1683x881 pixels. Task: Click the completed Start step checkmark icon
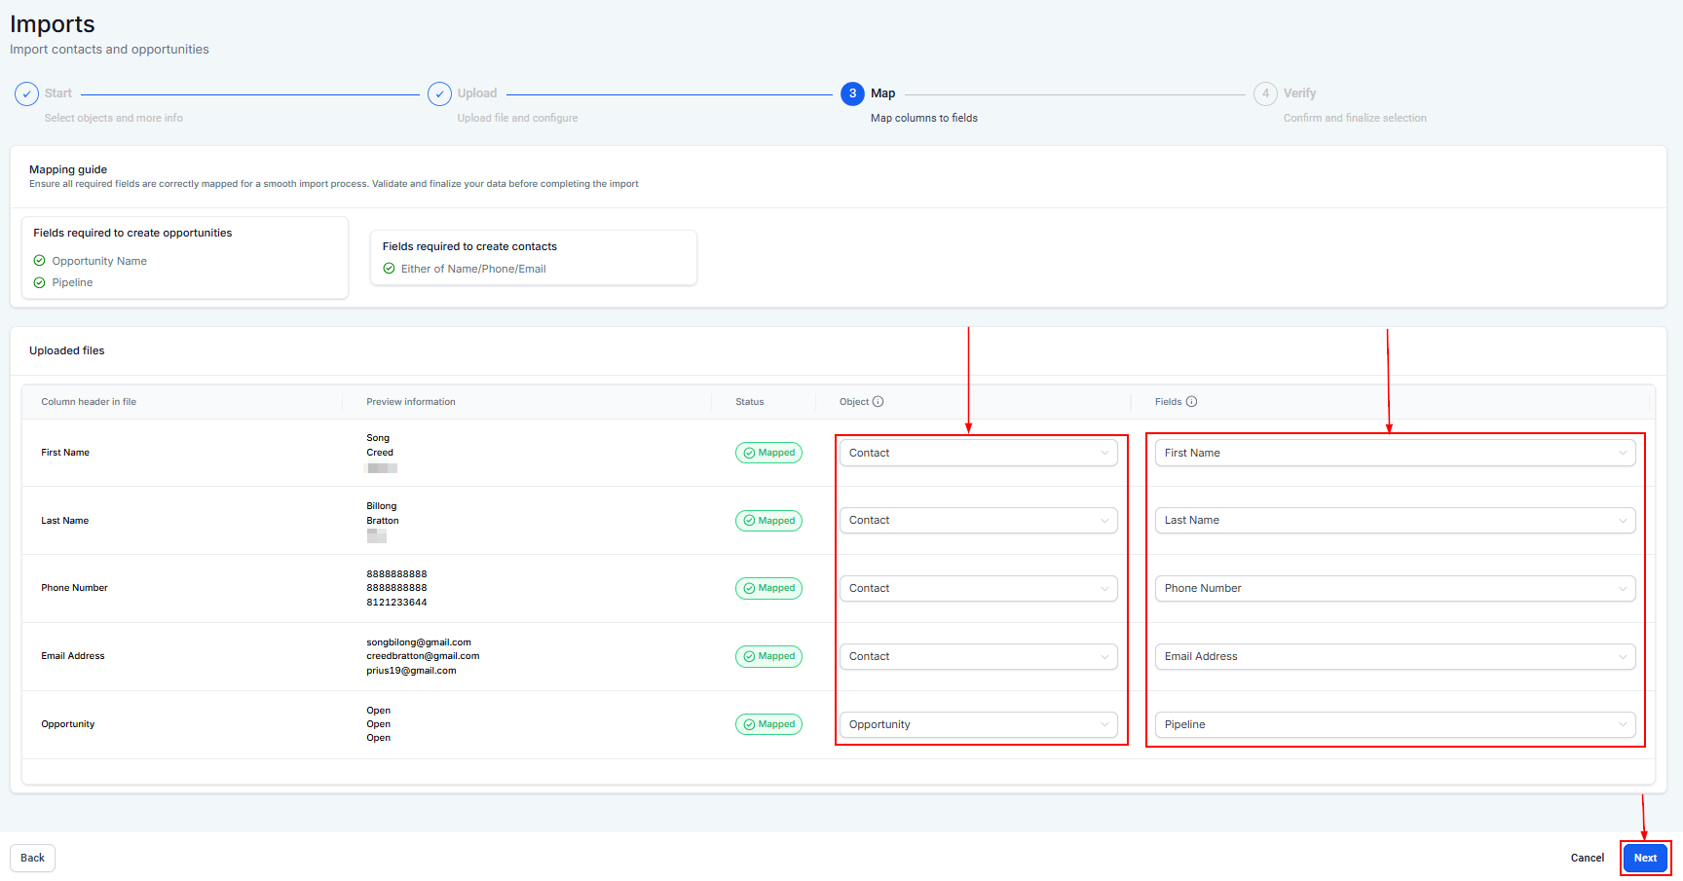26,94
